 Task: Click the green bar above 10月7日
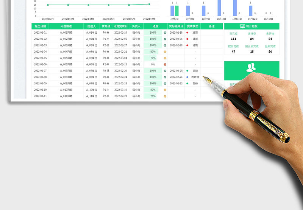click(176, 11)
